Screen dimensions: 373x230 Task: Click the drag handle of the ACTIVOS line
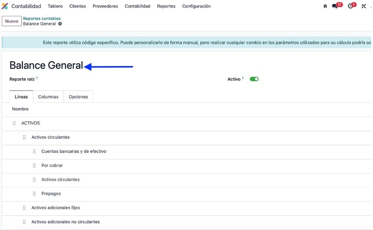click(14, 123)
